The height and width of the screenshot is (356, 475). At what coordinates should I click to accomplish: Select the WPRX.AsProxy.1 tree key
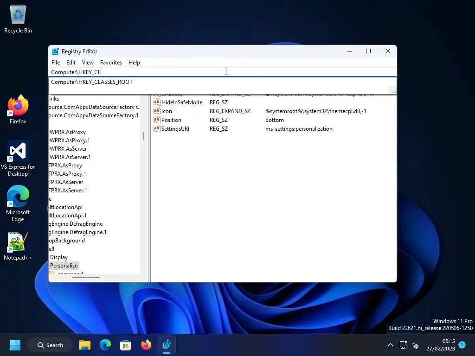point(70,140)
